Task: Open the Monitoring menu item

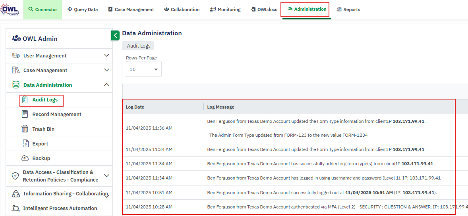Action: click(x=225, y=10)
